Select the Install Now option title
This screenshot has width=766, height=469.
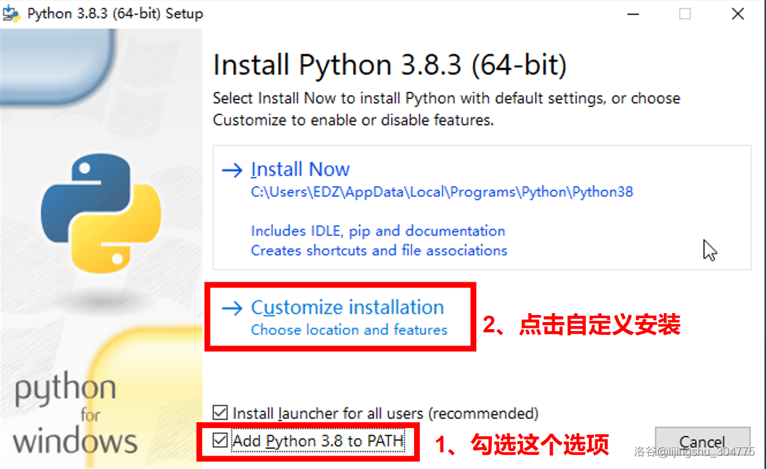300,169
